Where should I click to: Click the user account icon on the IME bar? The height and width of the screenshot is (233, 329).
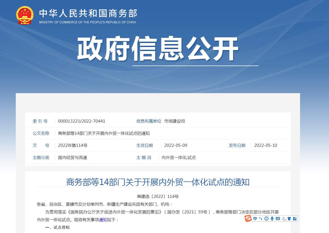tap(284, 219)
